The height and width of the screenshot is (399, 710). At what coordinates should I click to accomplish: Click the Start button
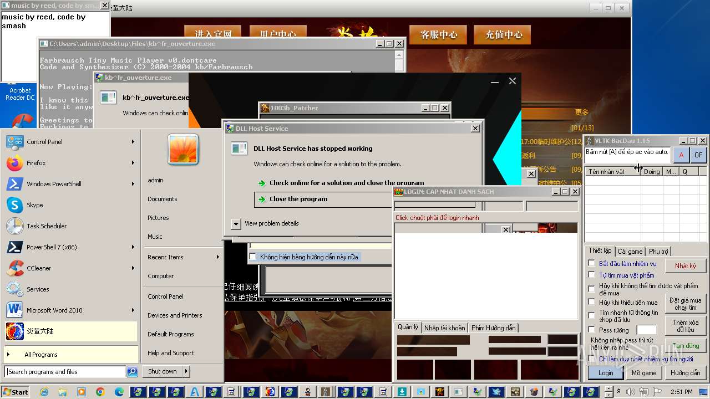(x=15, y=392)
